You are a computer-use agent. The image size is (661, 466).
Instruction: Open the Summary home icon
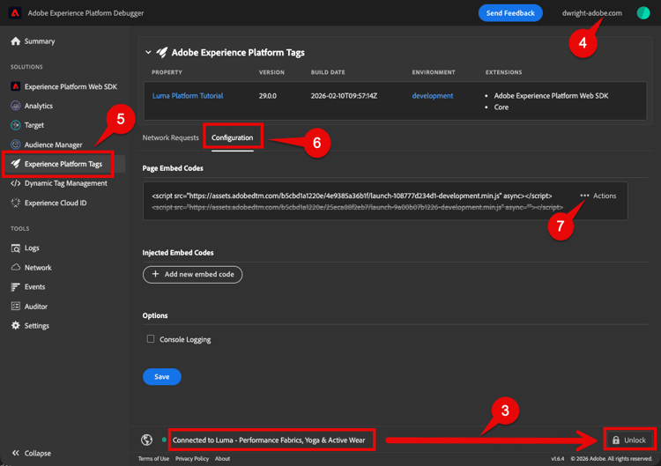click(16, 41)
